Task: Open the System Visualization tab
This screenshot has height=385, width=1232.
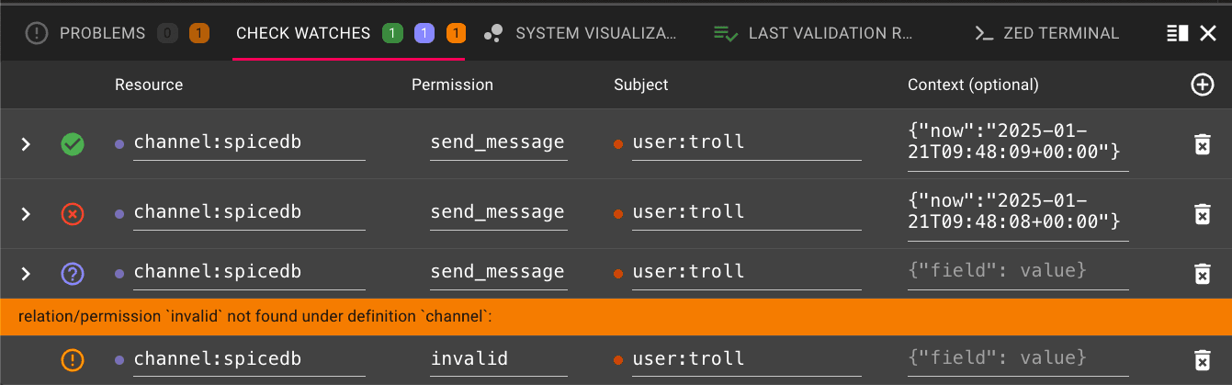Action: [x=594, y=33]
